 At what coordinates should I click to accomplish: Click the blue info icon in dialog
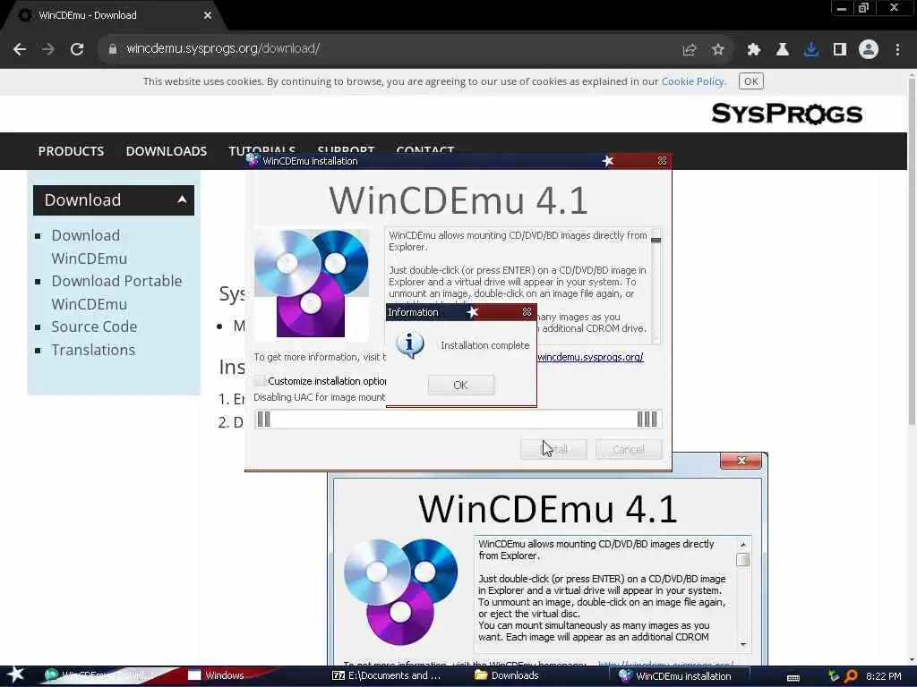point(410,344)
